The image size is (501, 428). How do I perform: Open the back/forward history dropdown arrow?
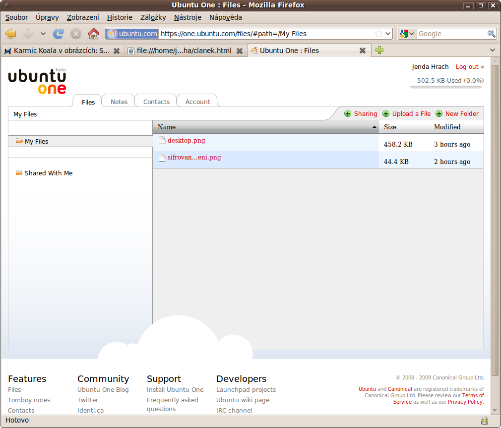click(x=43, y=34)
